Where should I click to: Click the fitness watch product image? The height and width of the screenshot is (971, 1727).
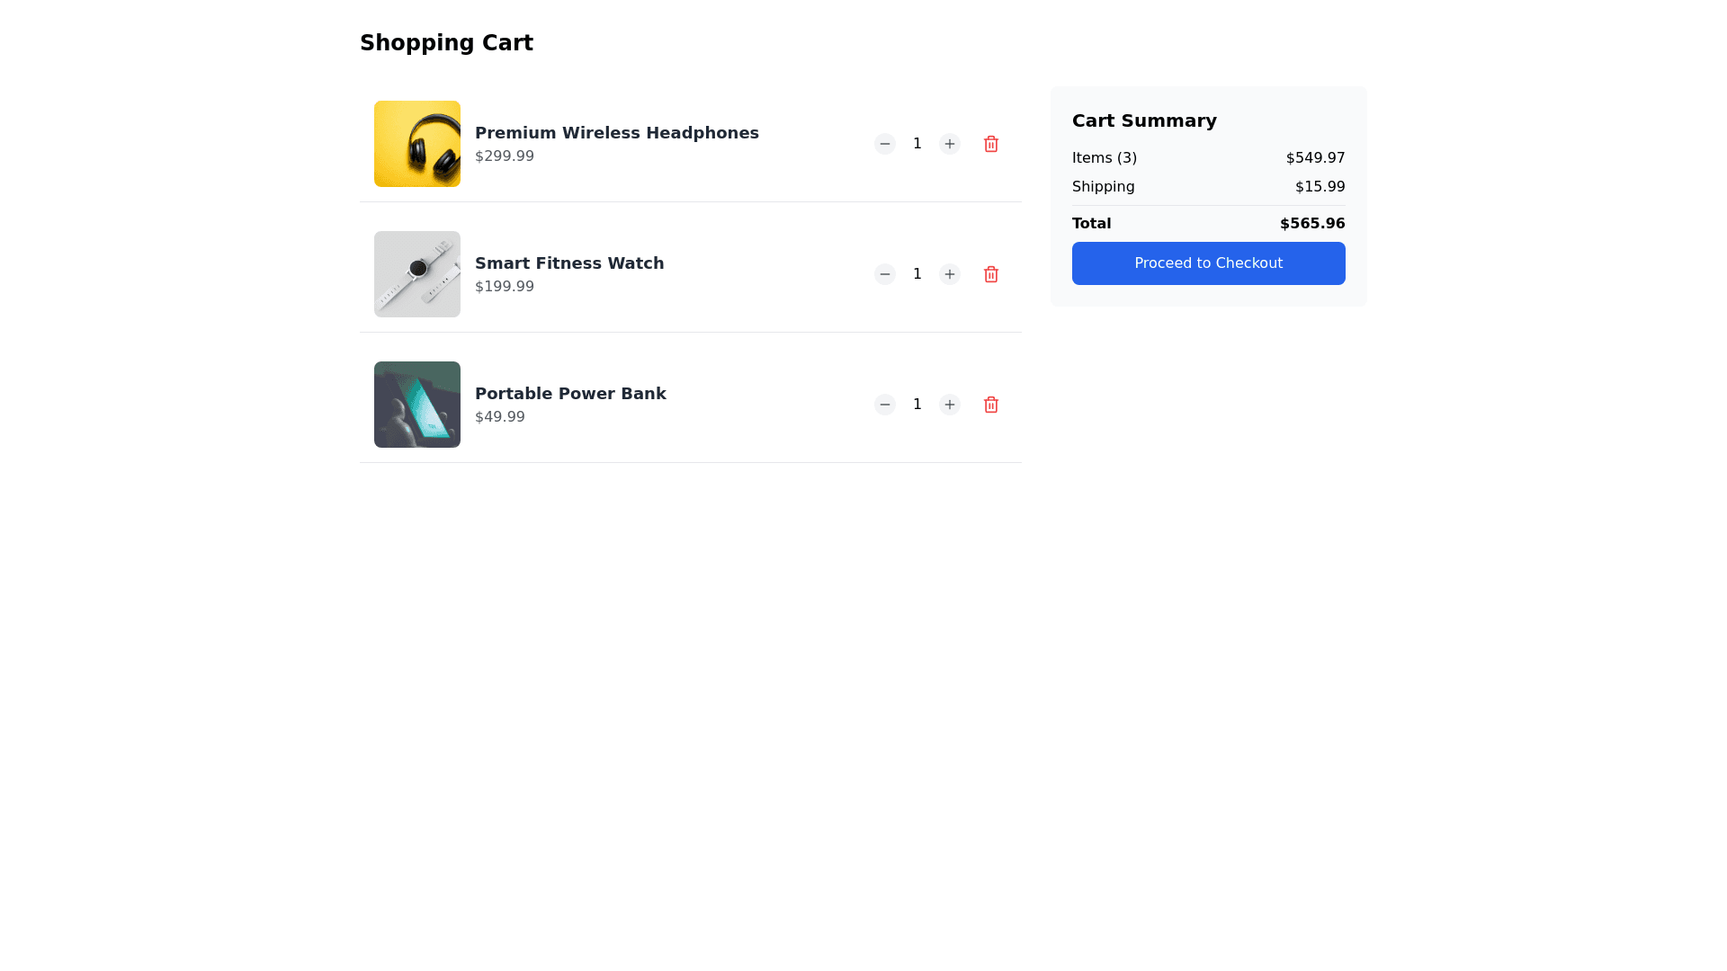coord(417,274)
